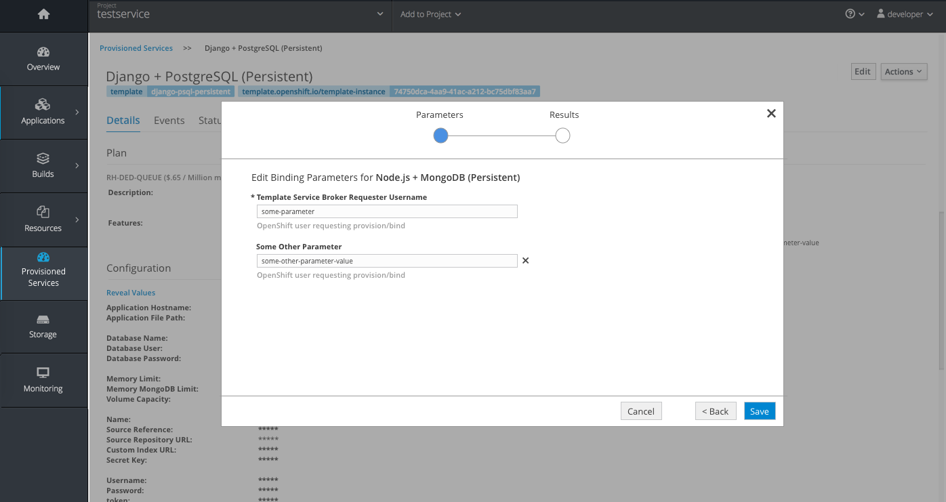Open Applications cubes icon

pos(43,104)
